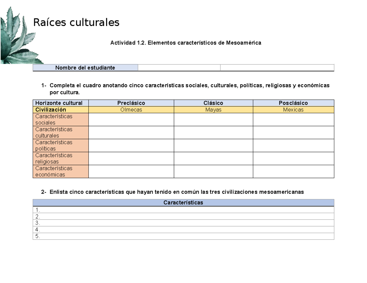This screenshot has height=283, width=367.
Task: Click the 'Civilización' row label
Action: click(61, 110)
